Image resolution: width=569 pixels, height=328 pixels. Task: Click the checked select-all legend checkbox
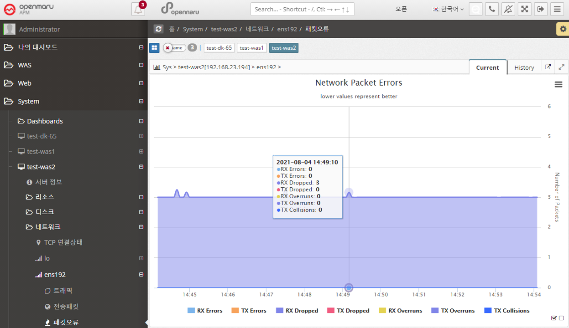[554, 318]
